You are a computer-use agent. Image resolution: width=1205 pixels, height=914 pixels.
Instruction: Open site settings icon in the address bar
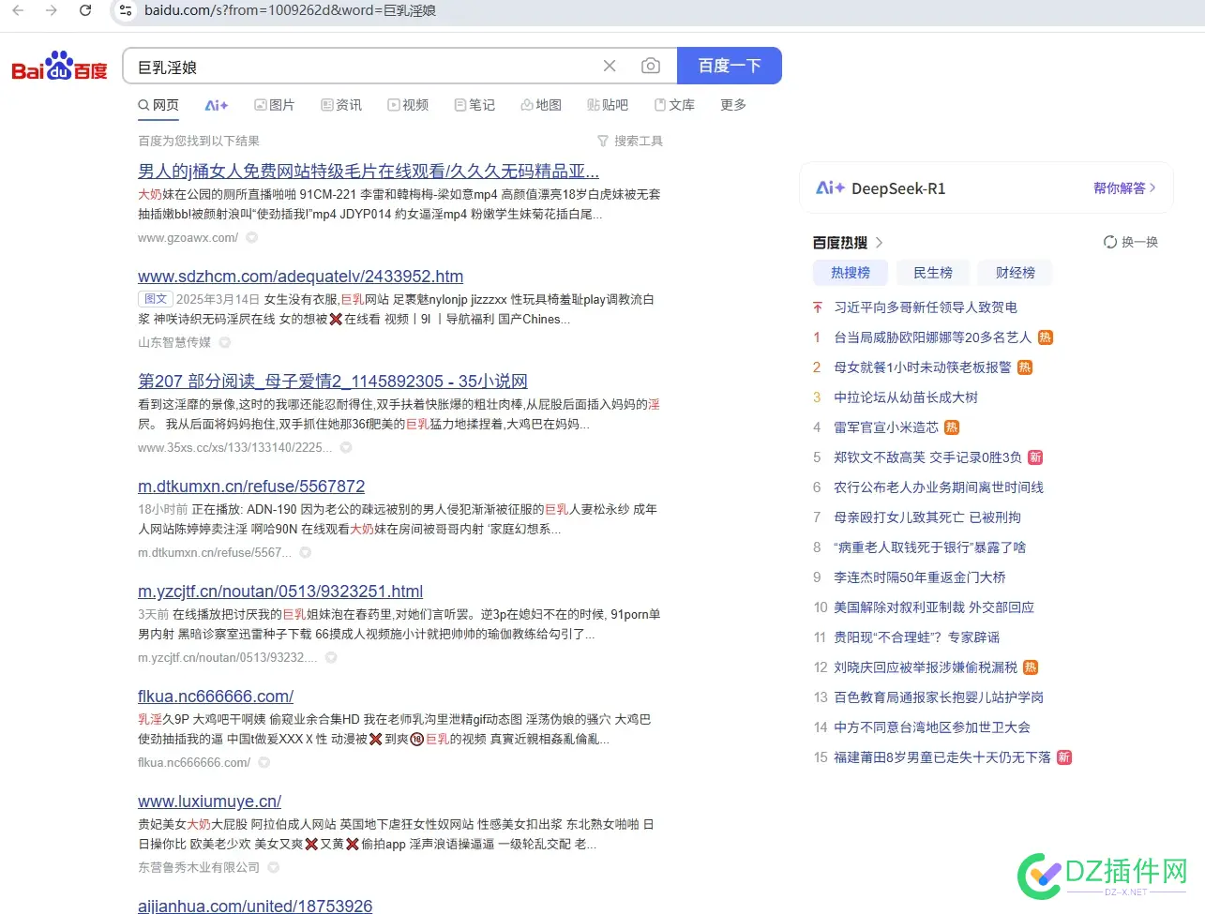tap(126, 11)
